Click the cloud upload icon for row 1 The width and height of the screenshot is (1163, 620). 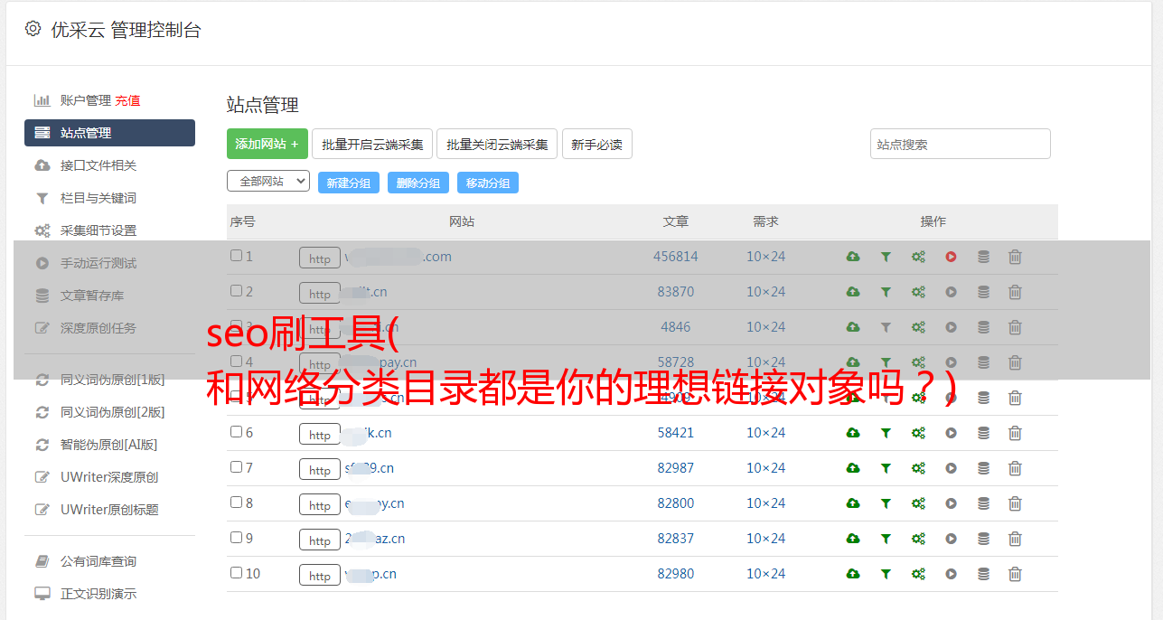click(853, 257)
